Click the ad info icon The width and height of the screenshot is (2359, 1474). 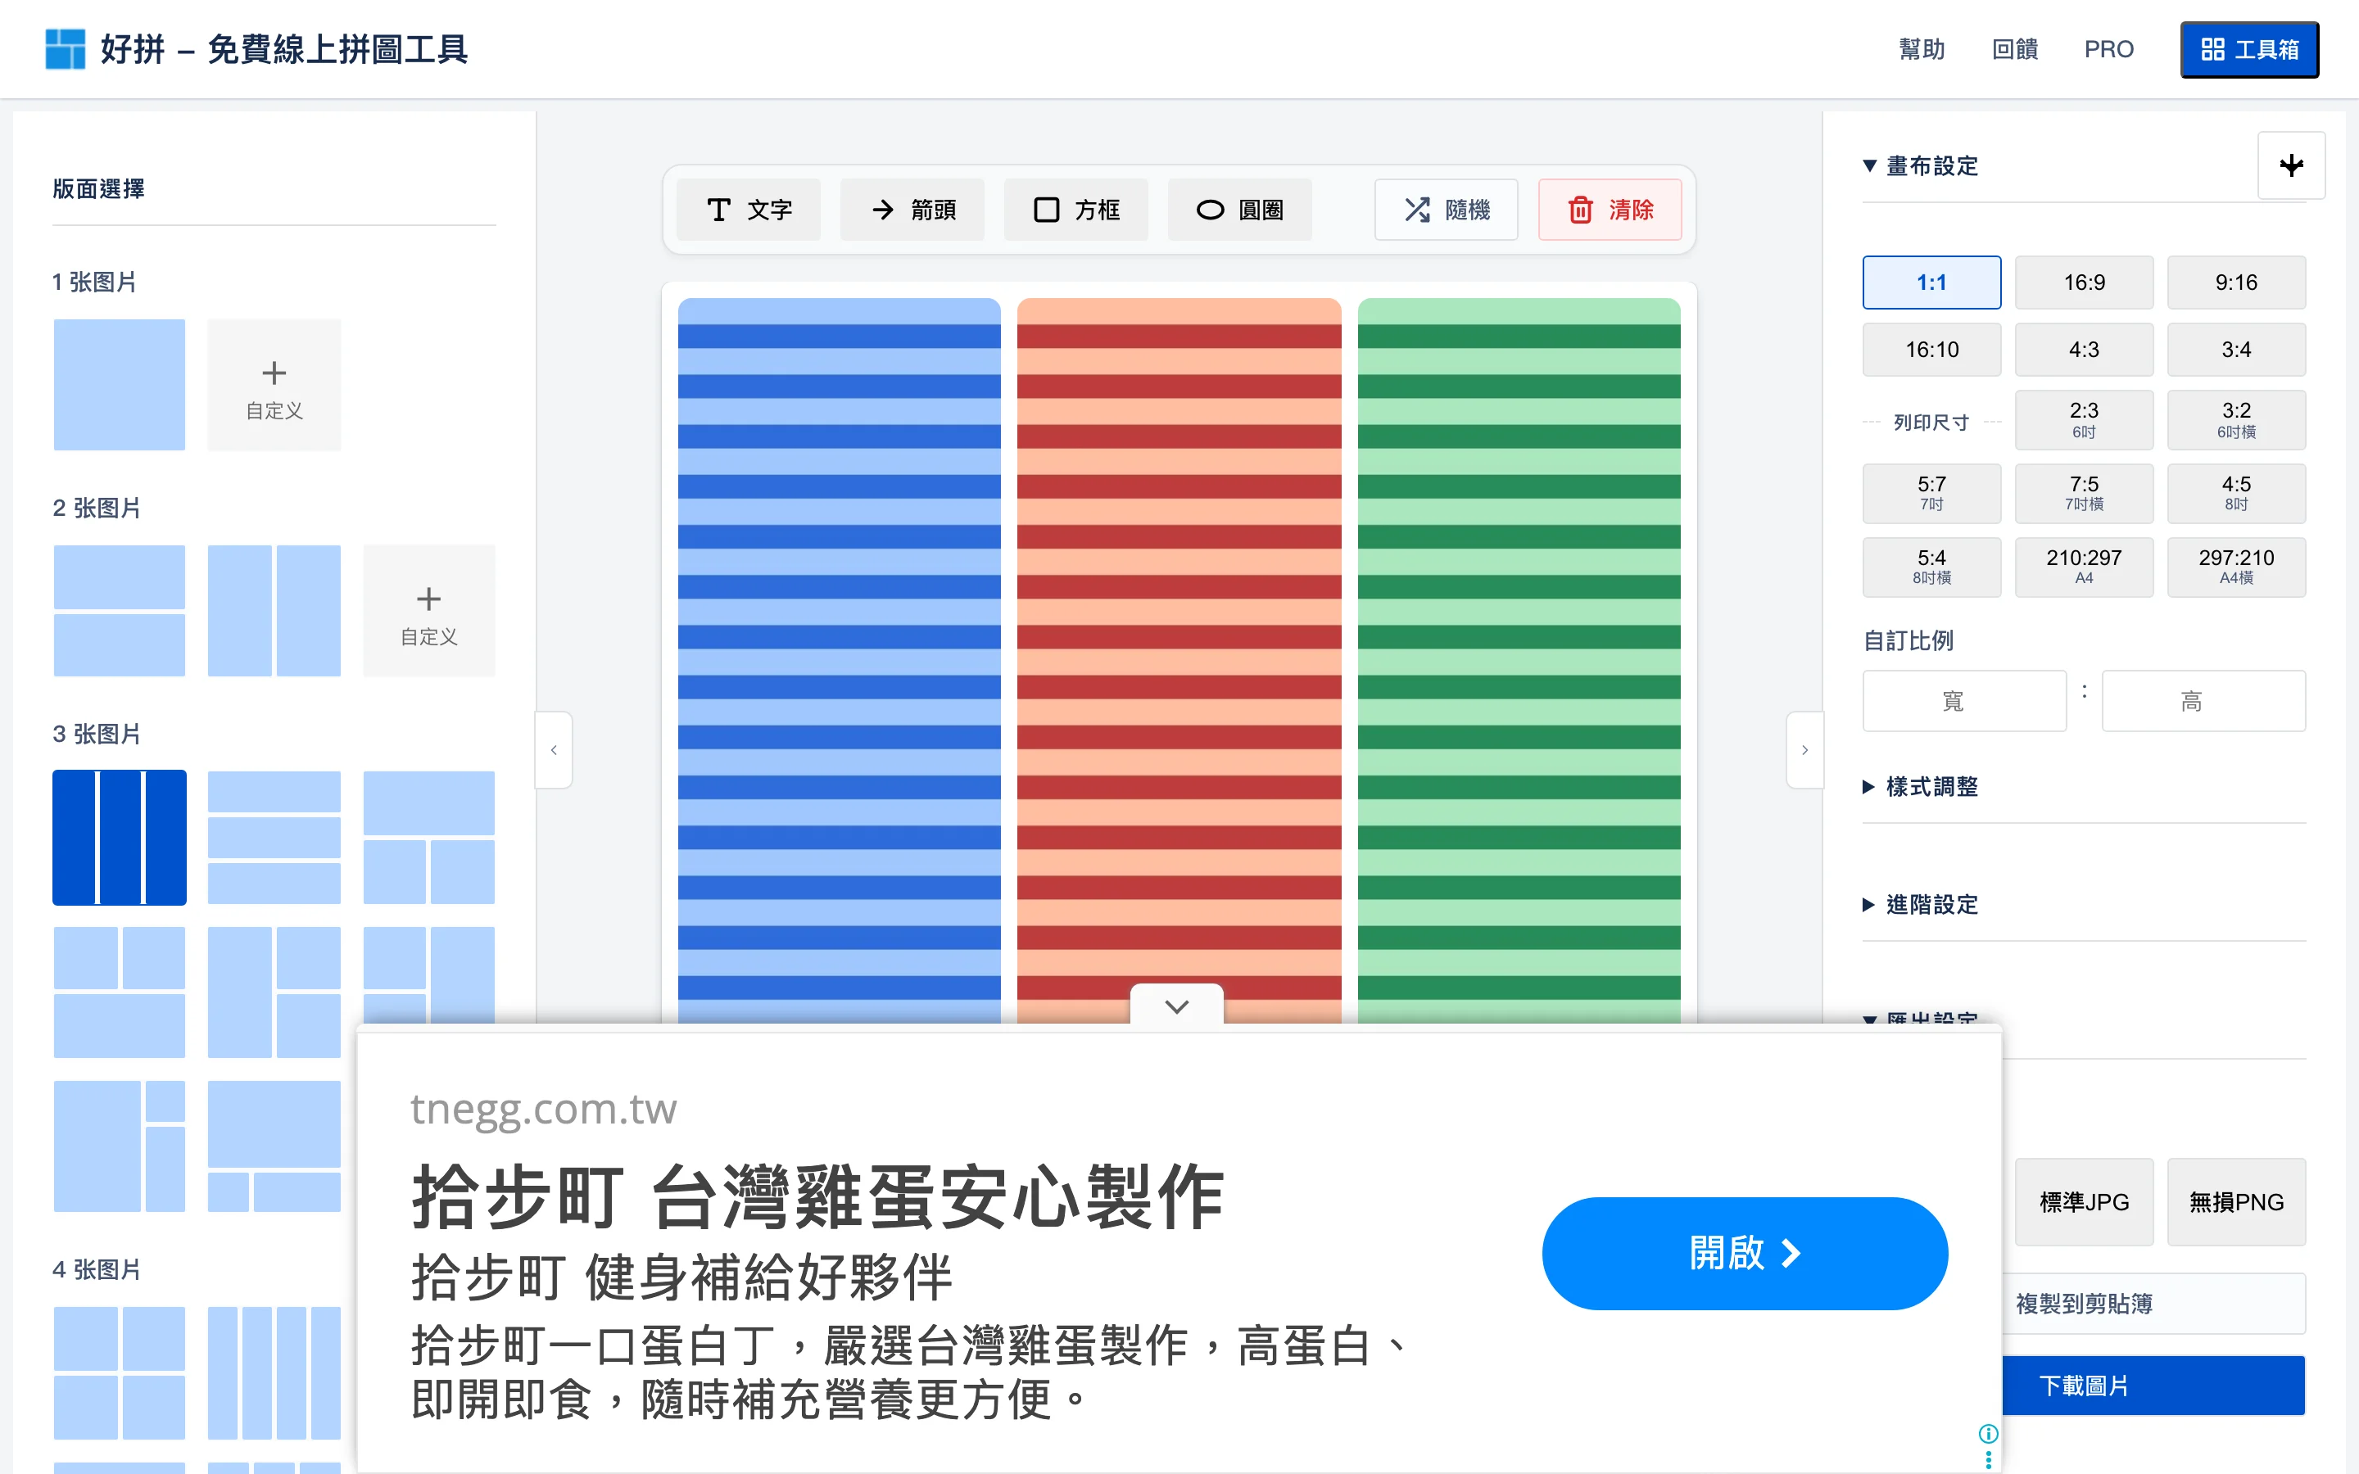pyautogui.click(x=1989, y=1433)
